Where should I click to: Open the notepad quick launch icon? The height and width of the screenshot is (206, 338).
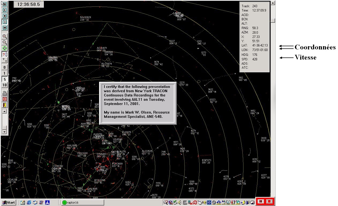(x=22, y=203)
